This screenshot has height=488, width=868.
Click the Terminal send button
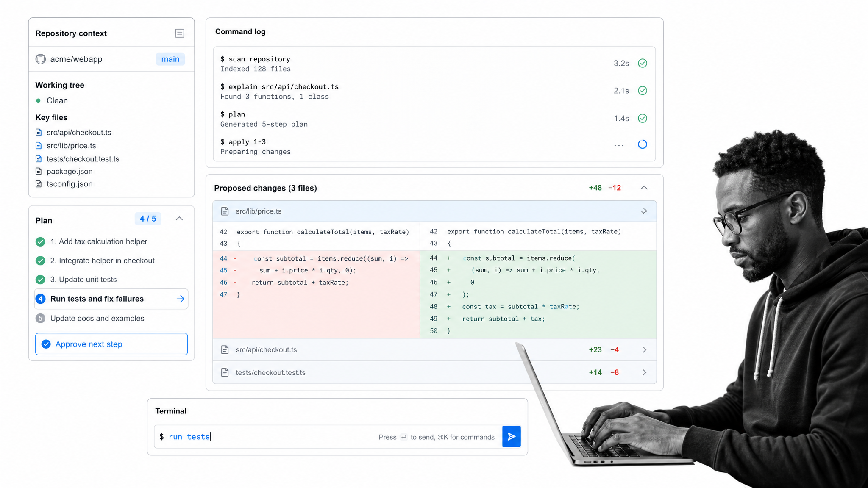coord(512,436)
